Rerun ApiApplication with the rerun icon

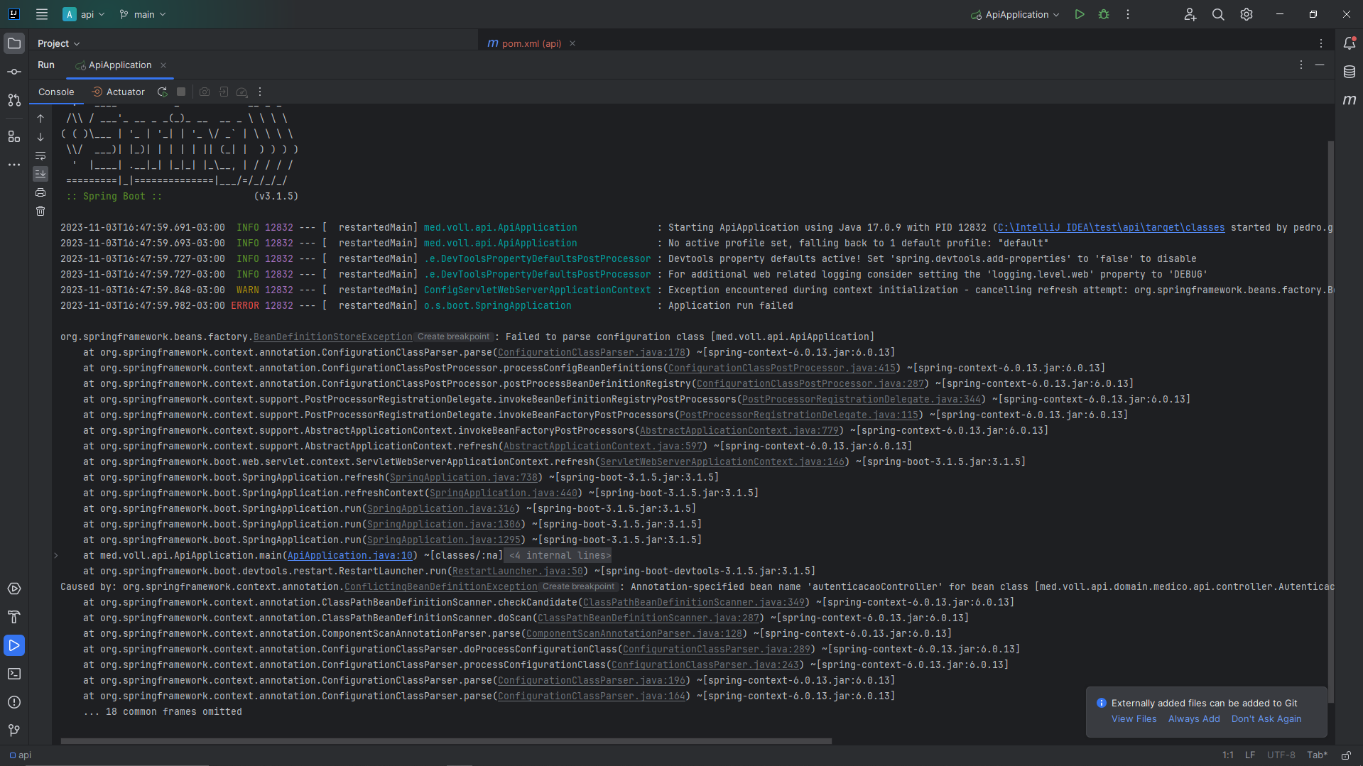[x=163, y=92]
